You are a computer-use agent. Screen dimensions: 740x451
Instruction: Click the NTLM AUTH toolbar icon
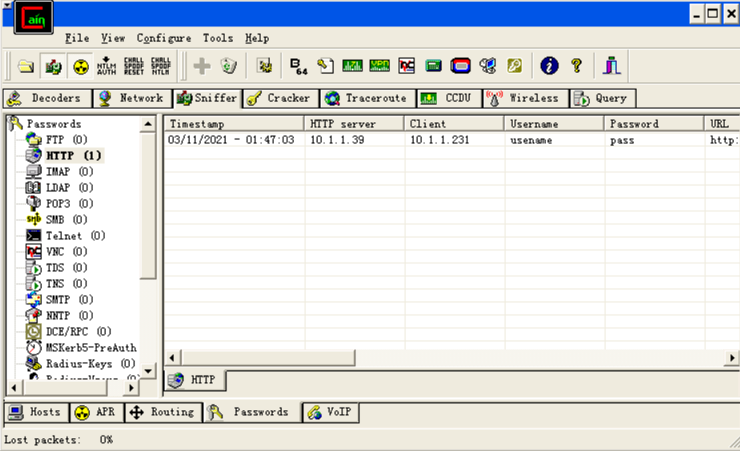(106, 66)
